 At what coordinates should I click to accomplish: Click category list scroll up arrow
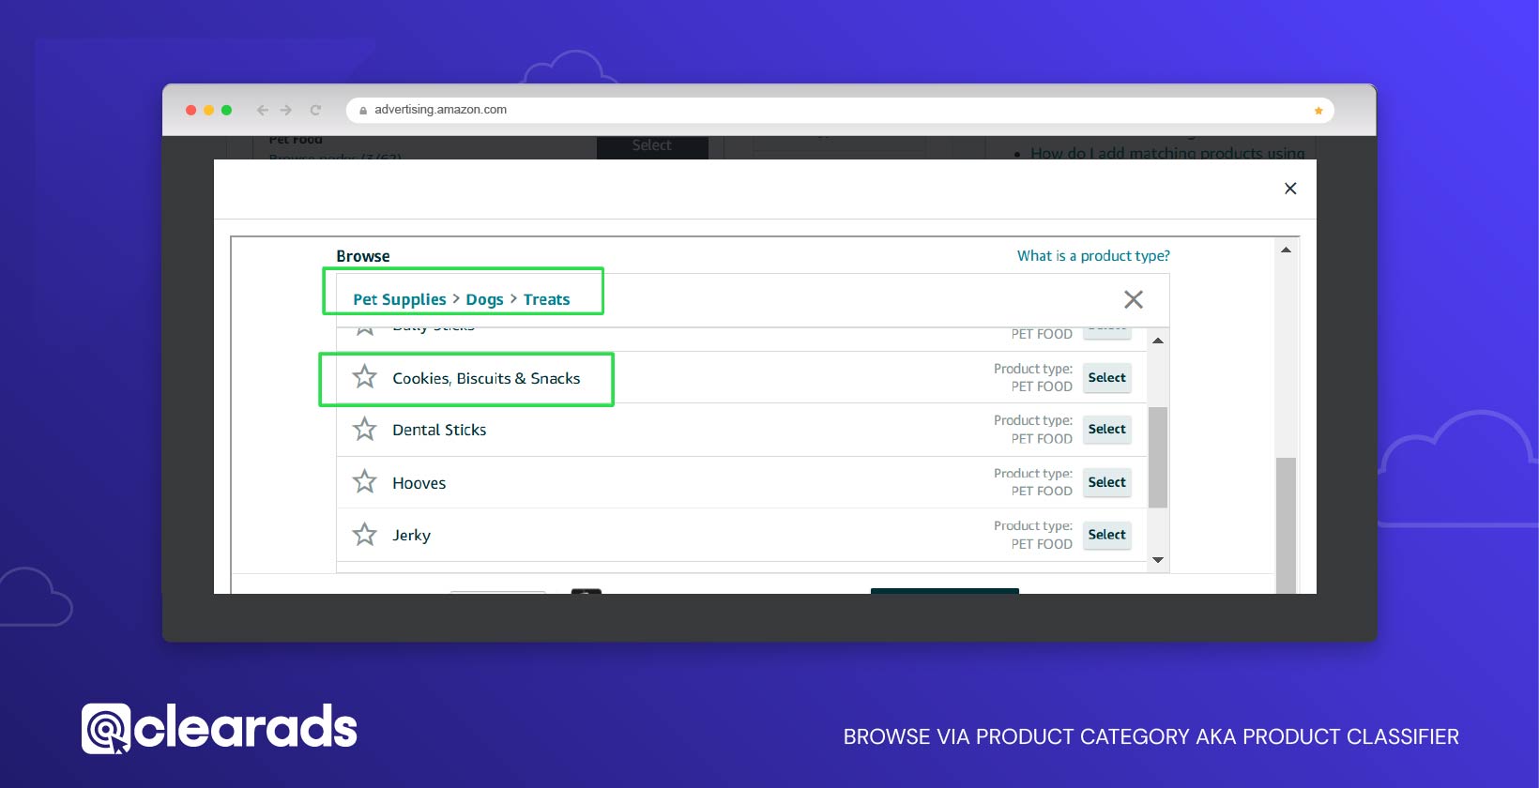pyautogui.click(x=1158, y=341)
